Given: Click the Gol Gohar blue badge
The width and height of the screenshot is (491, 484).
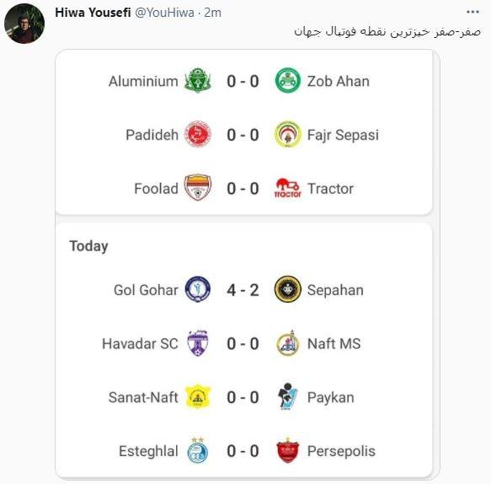Looking at the screenshot, I should point(198,289).
